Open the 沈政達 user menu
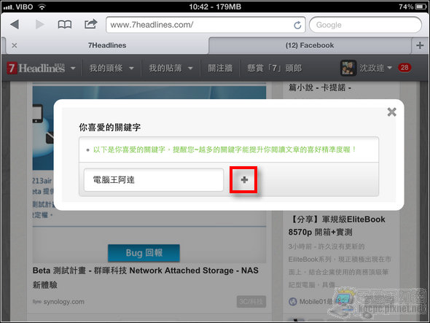 [x=366, y=68]
